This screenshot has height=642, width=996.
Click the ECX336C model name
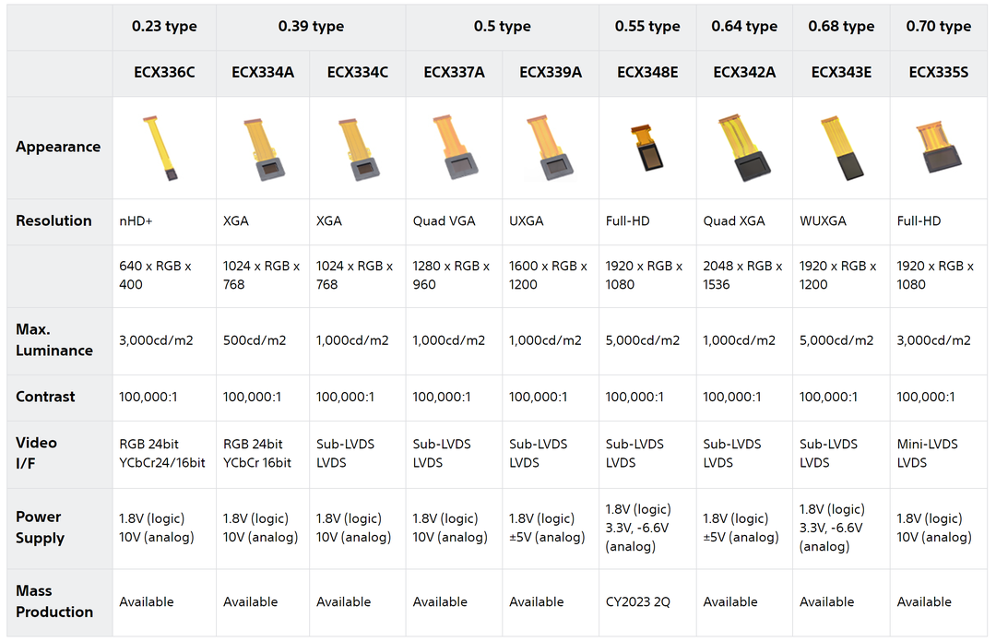163,72
